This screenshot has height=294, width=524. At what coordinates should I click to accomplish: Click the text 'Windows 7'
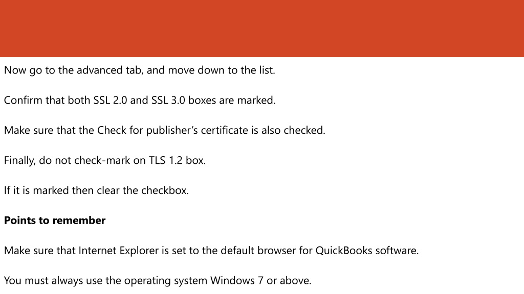(x=236, y=280)
